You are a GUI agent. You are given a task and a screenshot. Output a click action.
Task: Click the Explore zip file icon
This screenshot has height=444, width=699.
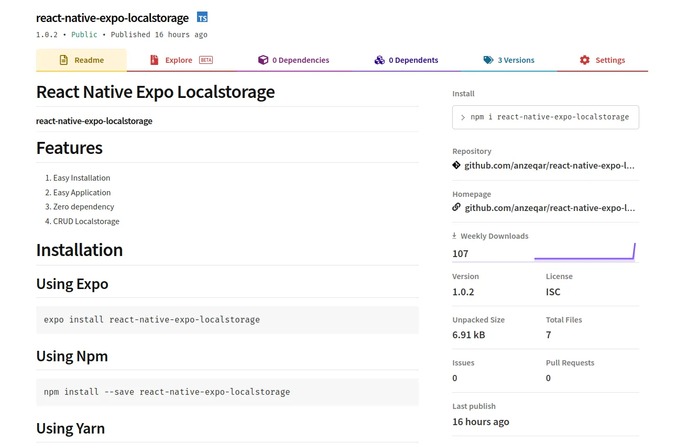(154, 60)
